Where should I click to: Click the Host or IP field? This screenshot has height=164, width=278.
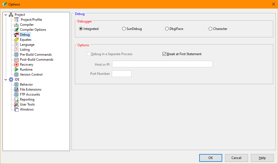tap(162, 64)
